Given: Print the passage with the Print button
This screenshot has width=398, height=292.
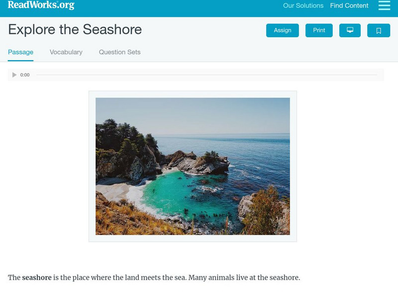Looking at the screenshot, I should pos(319,30).
